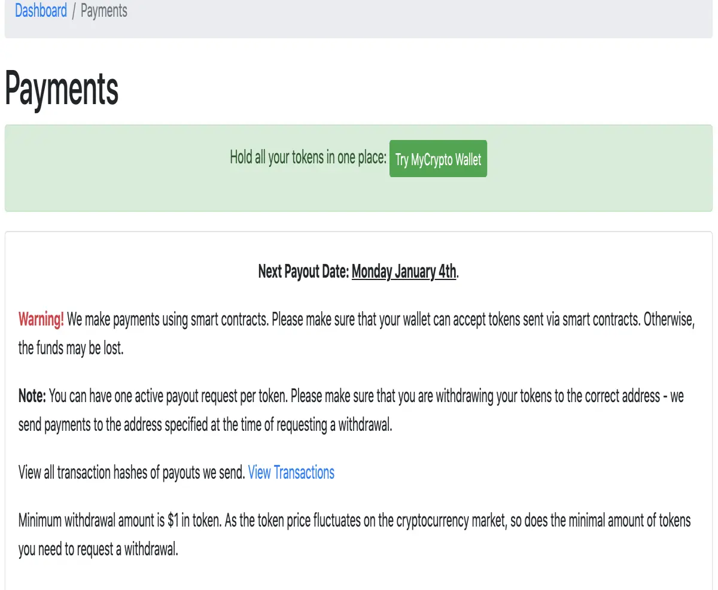Click the bold Note: label

[32, 396]
